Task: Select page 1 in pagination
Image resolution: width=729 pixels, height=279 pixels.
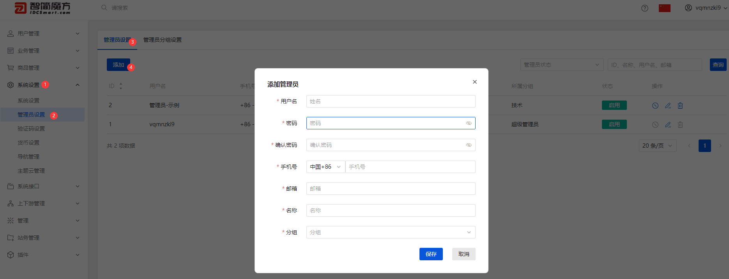Action: 705,146
